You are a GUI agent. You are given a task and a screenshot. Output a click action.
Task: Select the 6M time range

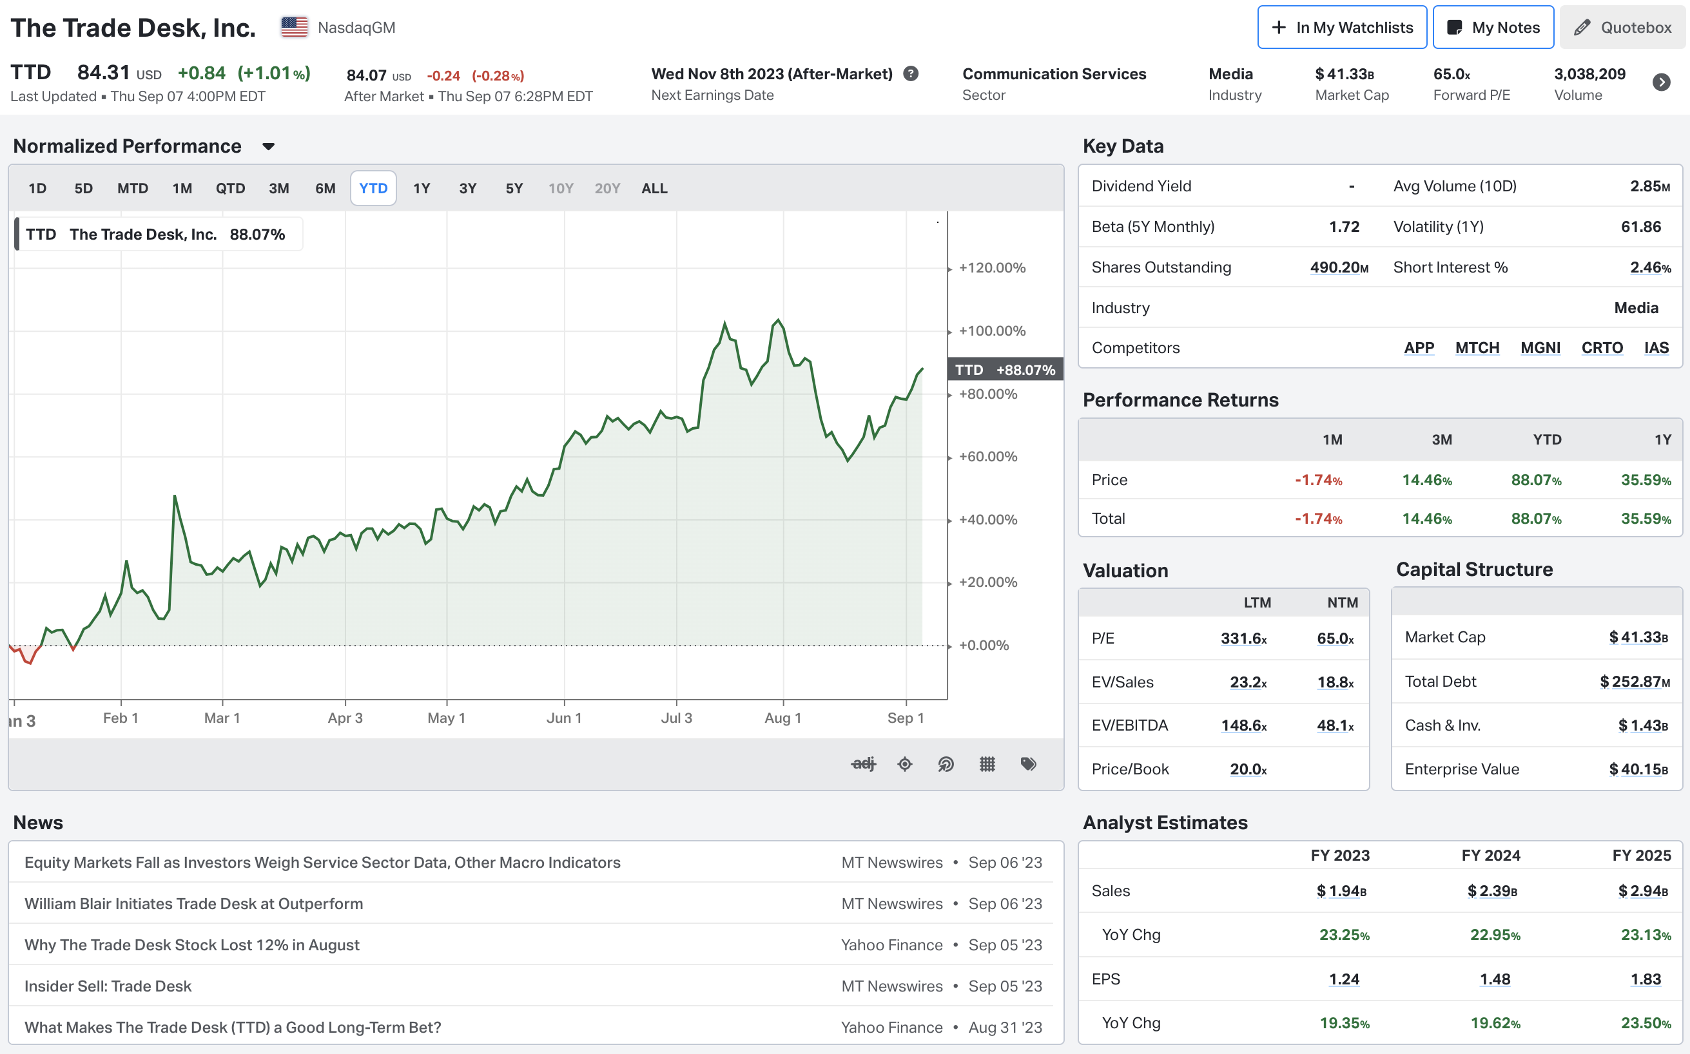tap(325, 188)
